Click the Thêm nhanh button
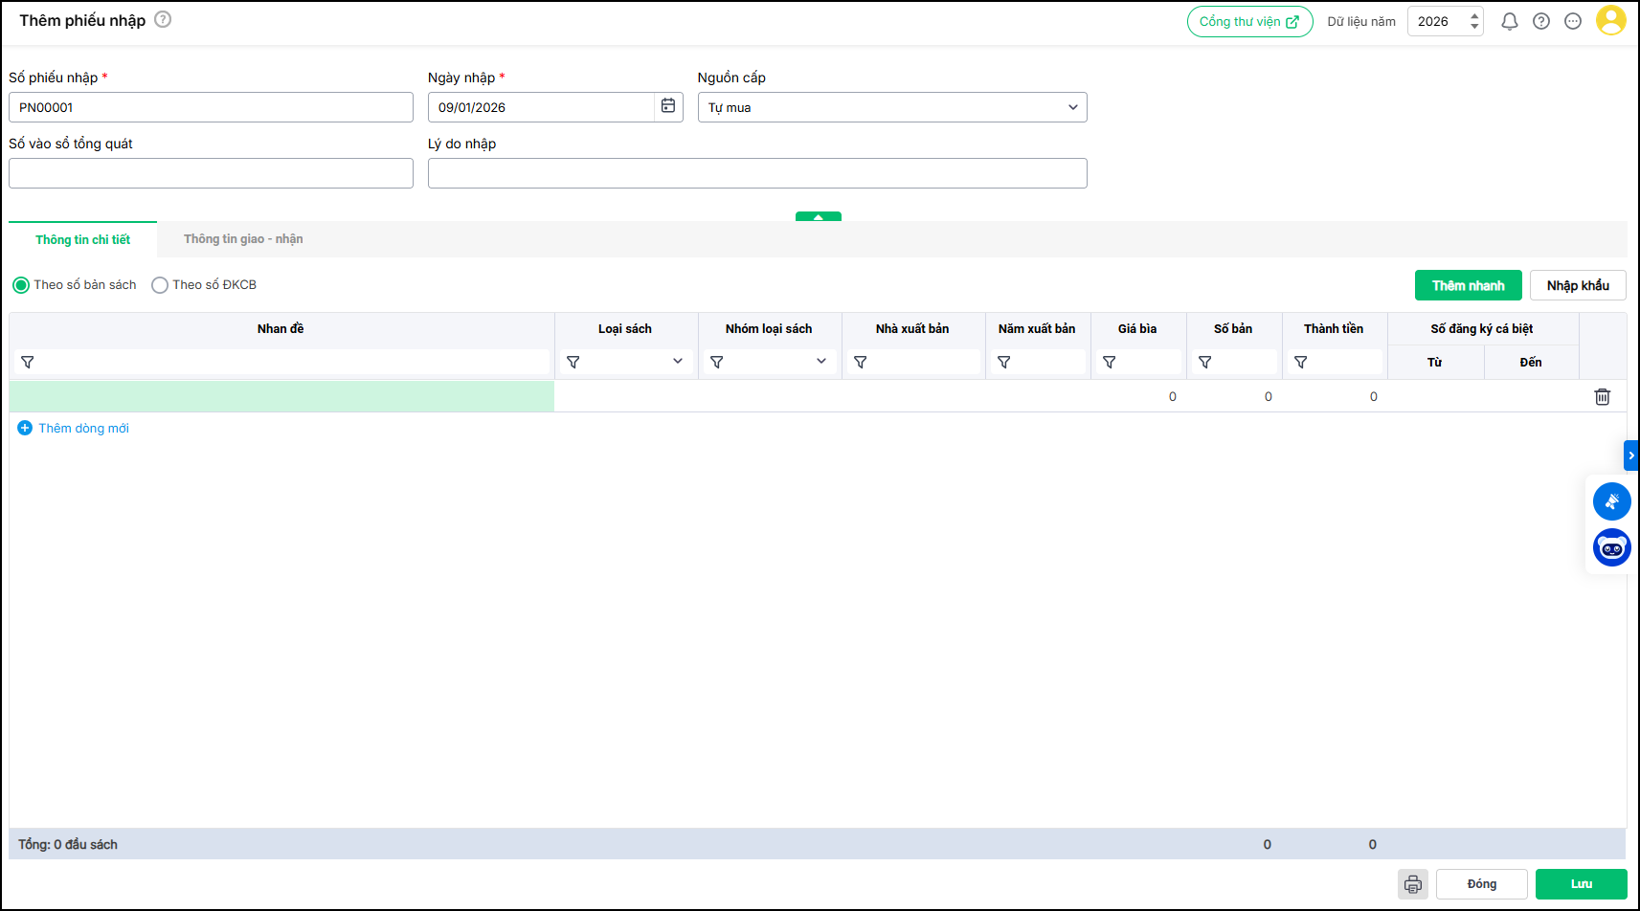1640x911 pixels. (1468, 285)
